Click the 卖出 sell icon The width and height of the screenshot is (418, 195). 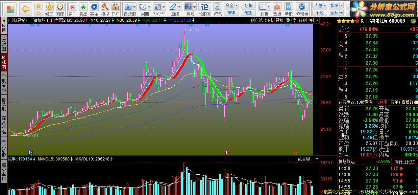pos(83,8)
